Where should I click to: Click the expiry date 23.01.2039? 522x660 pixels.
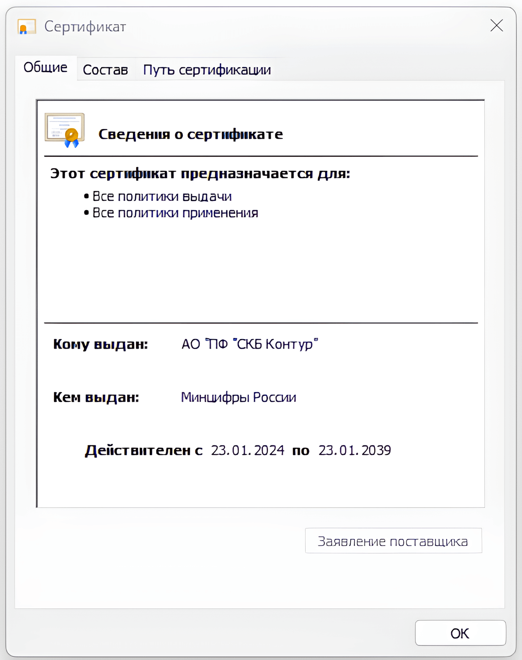click(355, 450)
